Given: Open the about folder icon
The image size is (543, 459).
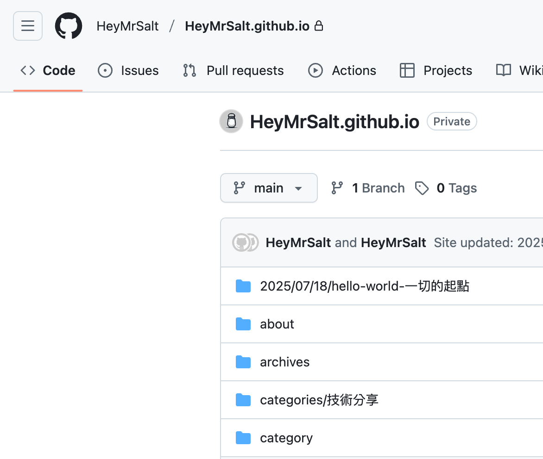Looking at the screenshot, I should (x=243, y=324).
